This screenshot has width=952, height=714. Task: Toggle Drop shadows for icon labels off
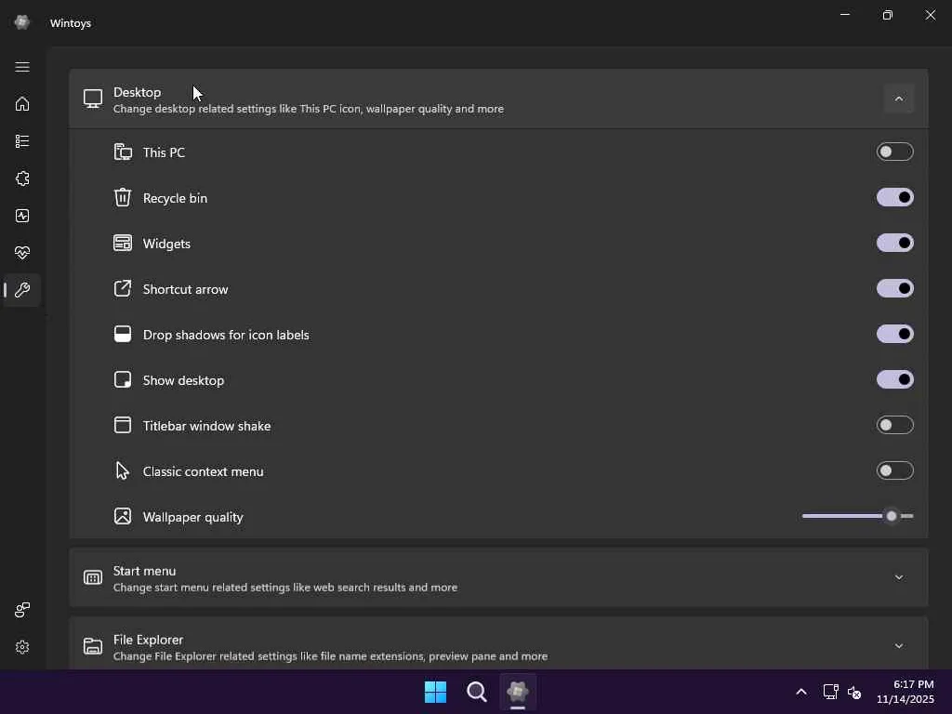point(895,334)
